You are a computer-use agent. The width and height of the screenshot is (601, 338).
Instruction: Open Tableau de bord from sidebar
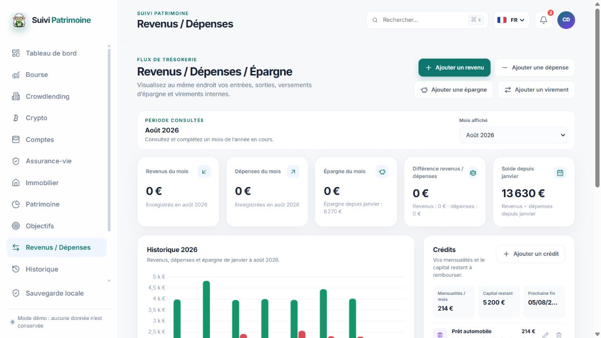pyautogui.click(x=57, y=53)
